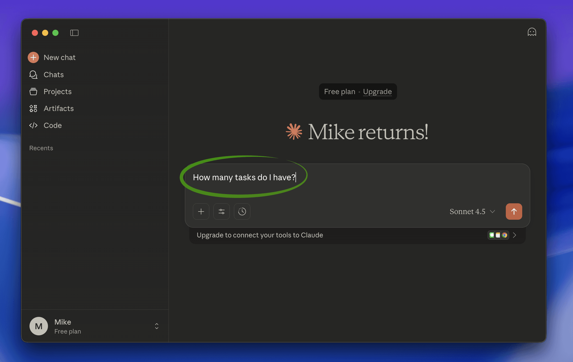Send message with orange arrow button
The width and height of the screenshot is (573, 362).
514,212
